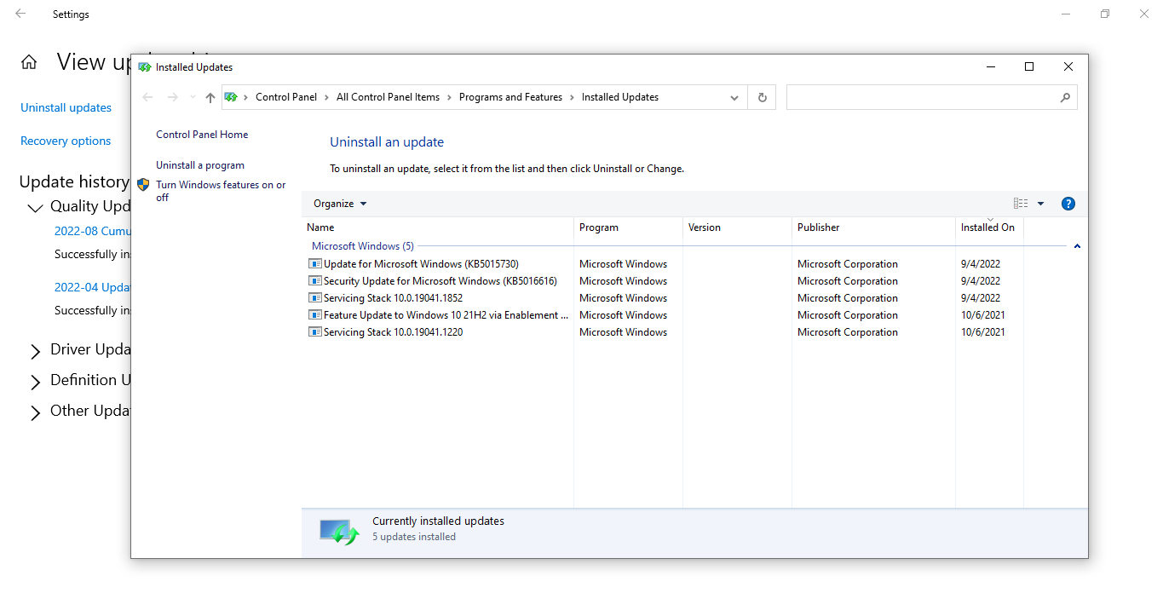Sort by Name column header
The image size is (1163, 616).
(x=438, y=227)
